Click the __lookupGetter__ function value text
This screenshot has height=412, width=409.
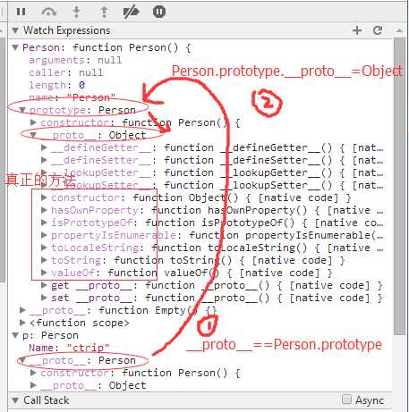click(x=274, y=172)
